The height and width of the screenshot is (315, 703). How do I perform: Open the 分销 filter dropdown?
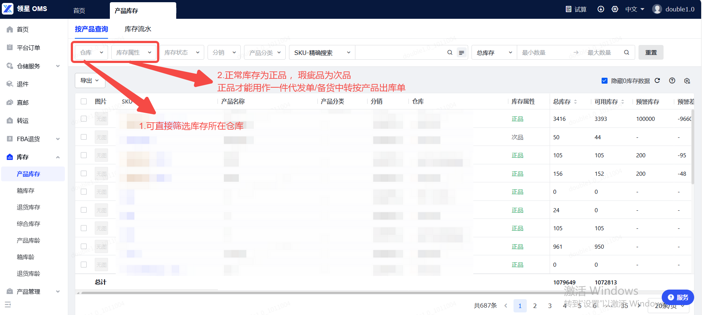[x=224, y=53]
